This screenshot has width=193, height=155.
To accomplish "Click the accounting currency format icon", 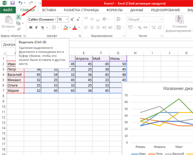I will [x=131, y=27].
